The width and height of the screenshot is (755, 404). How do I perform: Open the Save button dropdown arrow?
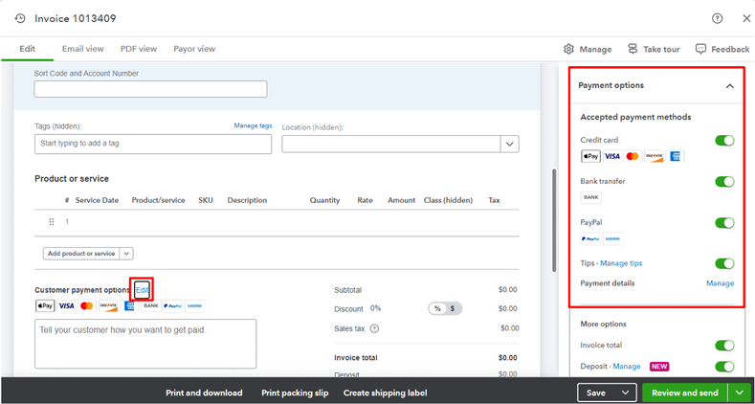coord(626,393)
